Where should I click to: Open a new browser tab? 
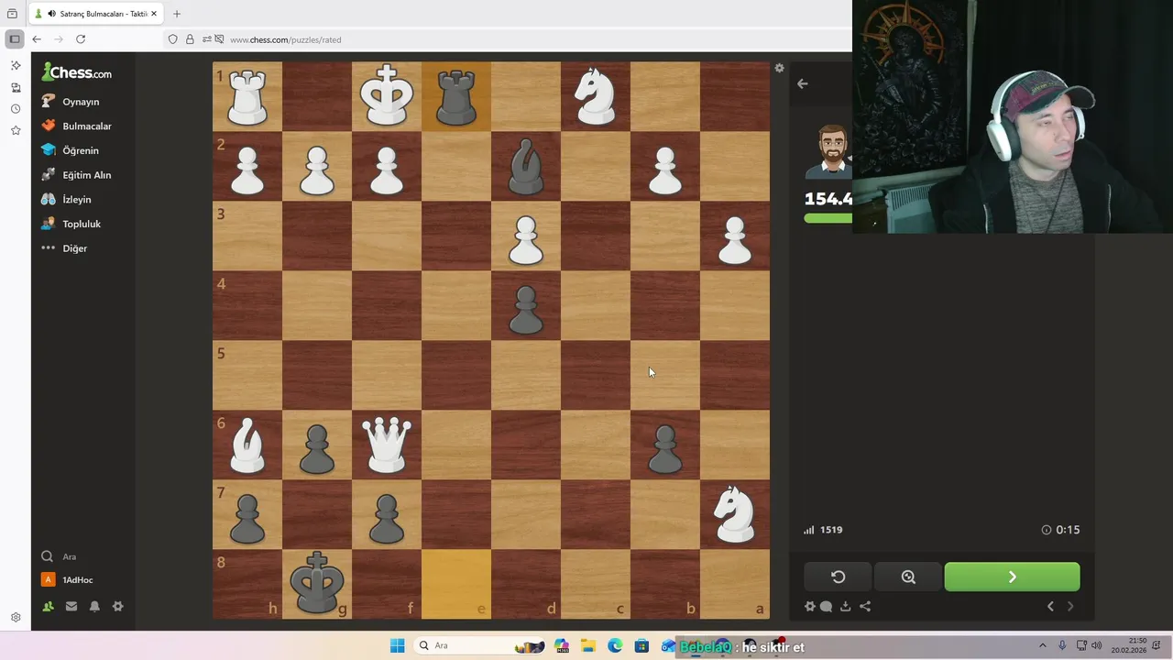177,14
